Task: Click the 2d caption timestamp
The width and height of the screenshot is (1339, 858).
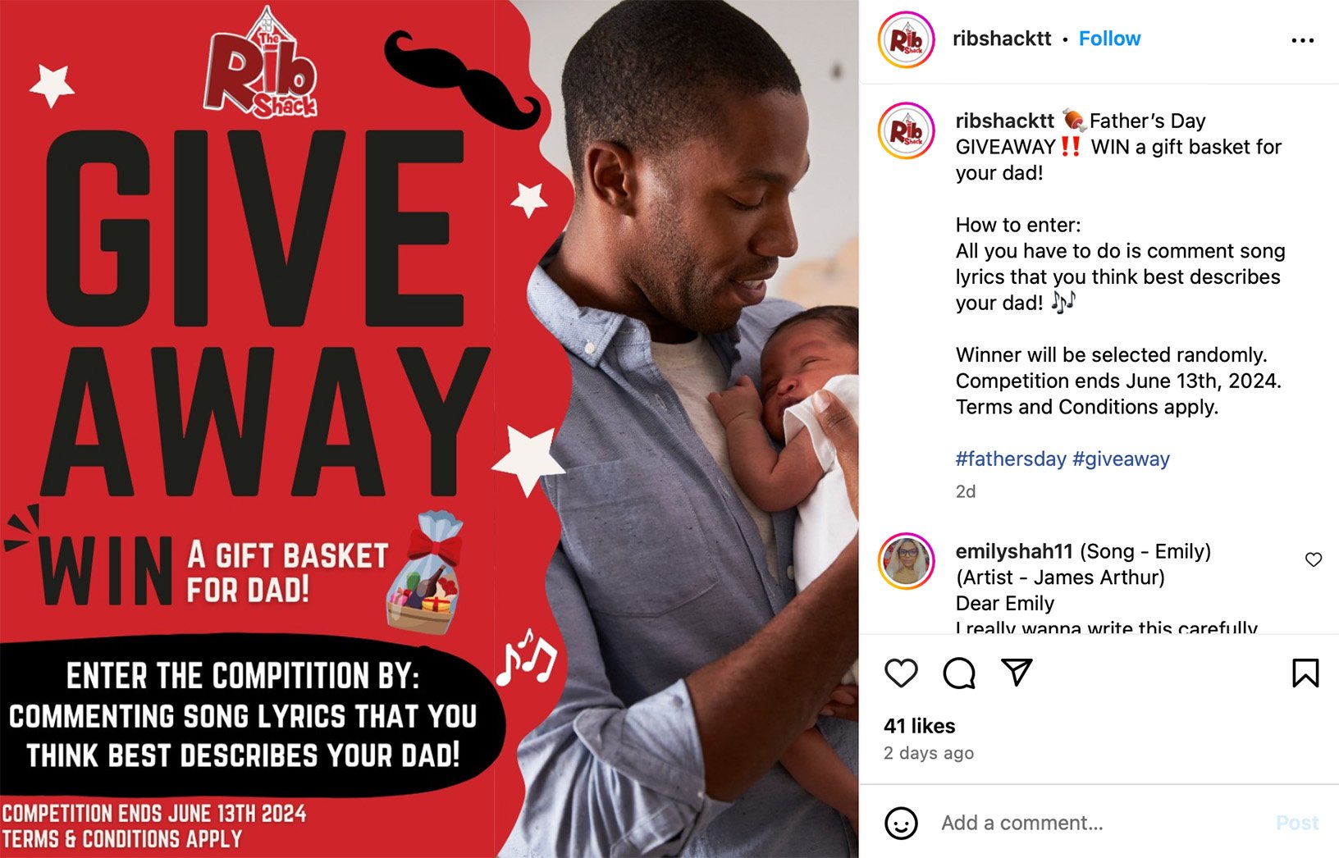Action: tap(966, 491)
